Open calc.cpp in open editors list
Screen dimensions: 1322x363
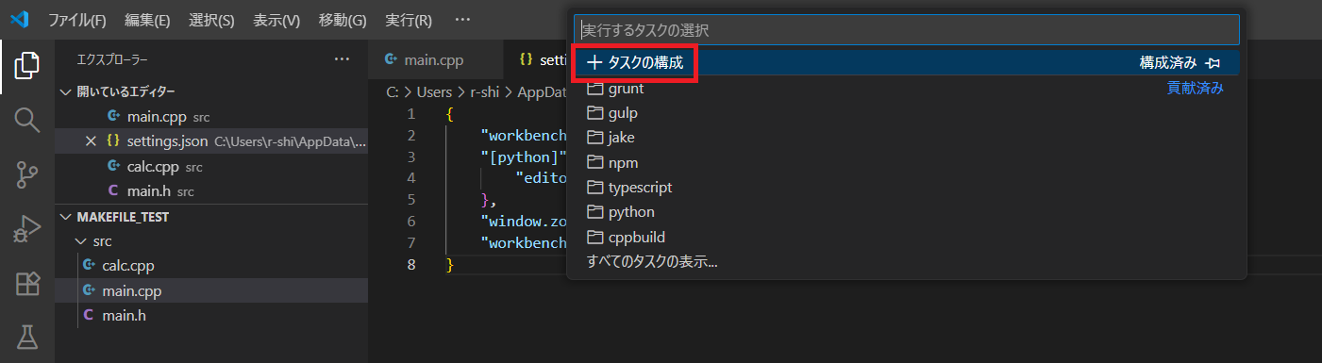tap(211, 166)
